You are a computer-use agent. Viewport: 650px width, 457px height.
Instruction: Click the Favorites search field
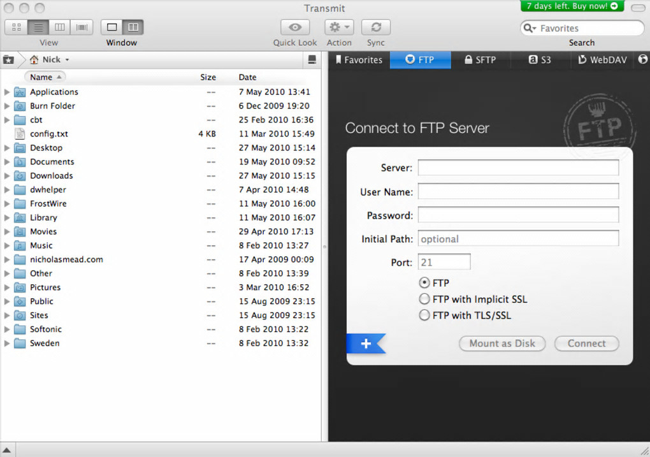[582, 28]
